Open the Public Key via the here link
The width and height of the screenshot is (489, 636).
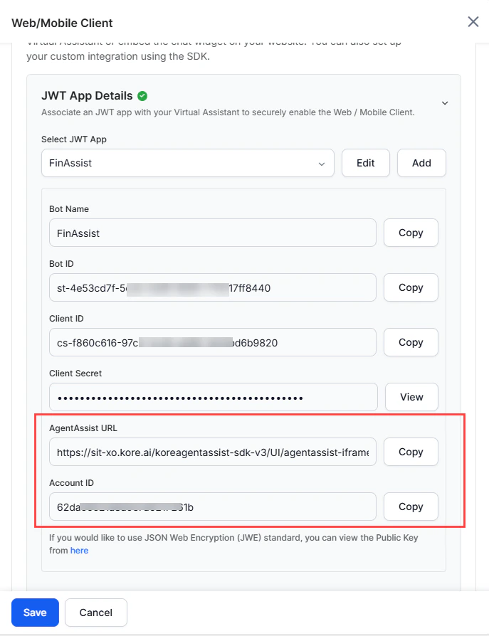tap(79, 550)
